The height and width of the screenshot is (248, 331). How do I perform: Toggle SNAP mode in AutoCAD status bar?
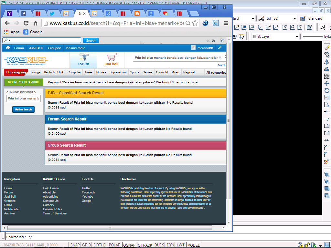coord(75,245)
